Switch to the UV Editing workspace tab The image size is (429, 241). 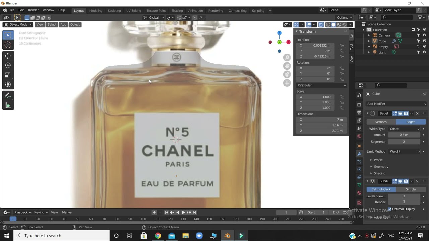pos(134,11)
